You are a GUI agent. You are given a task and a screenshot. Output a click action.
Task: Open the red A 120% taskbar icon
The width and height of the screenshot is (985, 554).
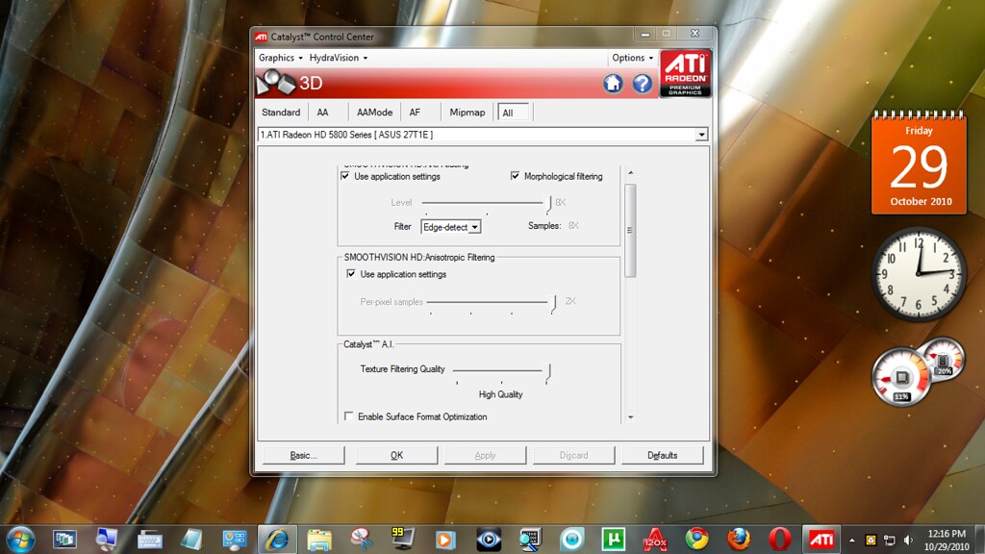click(654, 540)
